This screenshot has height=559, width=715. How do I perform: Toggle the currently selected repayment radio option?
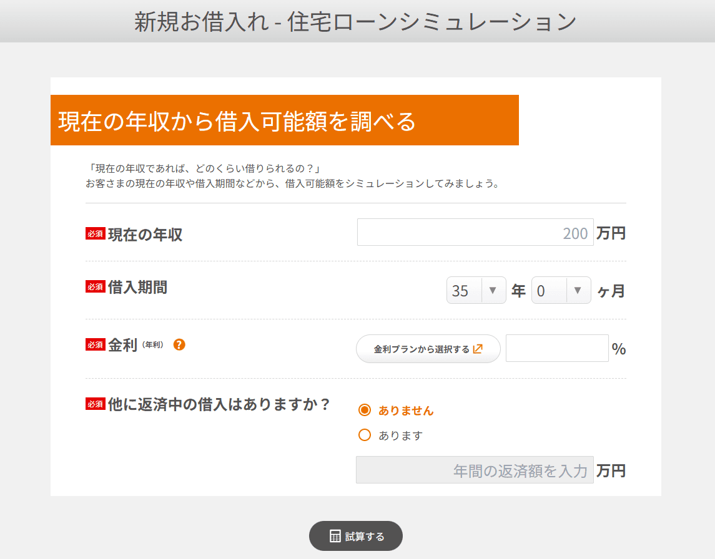[x=364, y=411]
